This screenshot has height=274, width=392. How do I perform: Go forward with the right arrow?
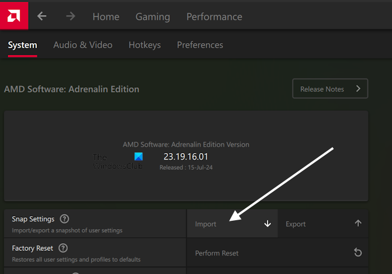tap(71, 16)
